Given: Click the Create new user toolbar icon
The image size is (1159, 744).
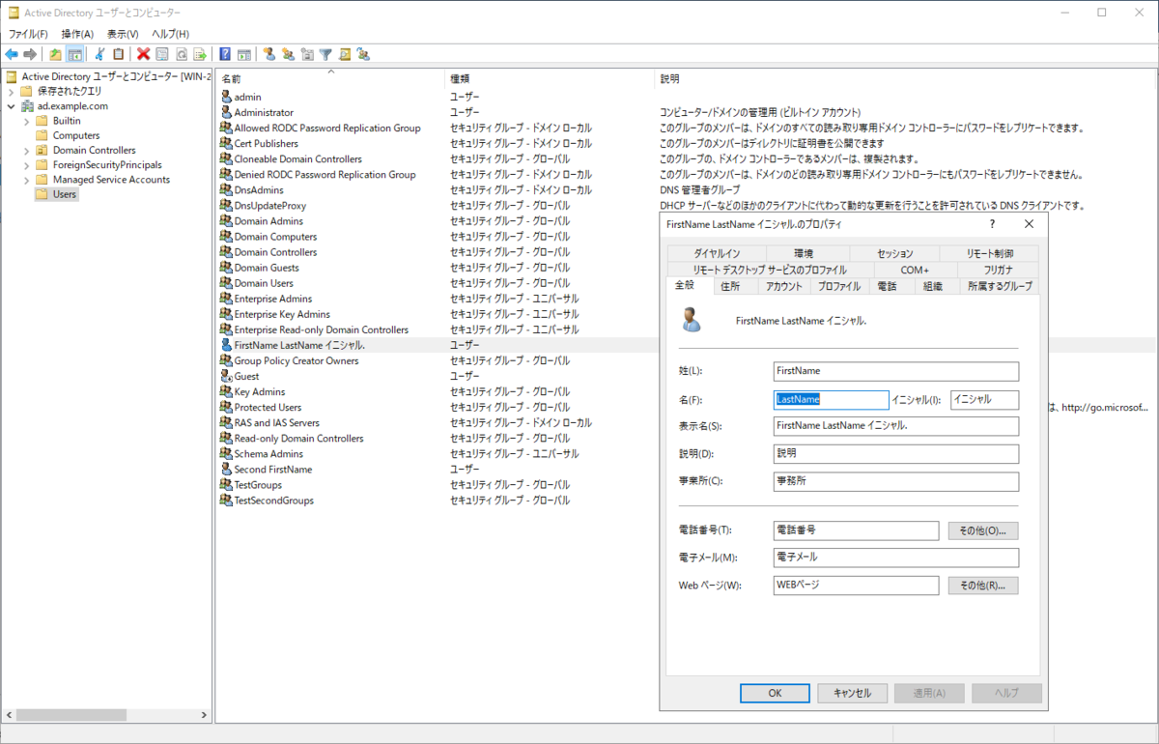Looking at the screenshot, I should point(269,54).
